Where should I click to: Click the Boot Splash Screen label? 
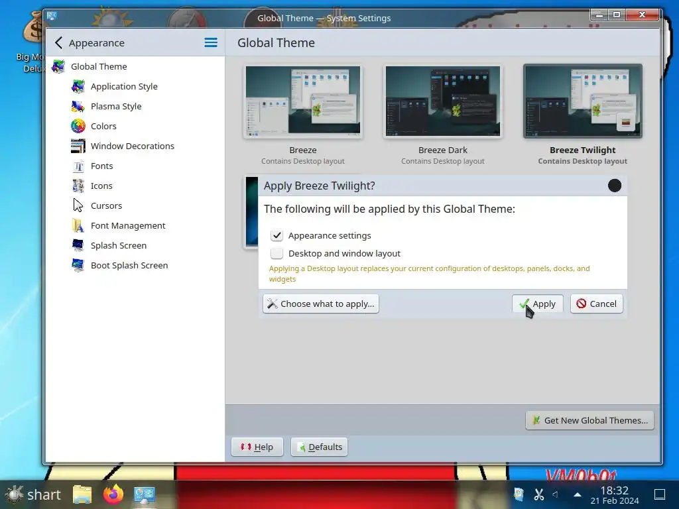click(129, 265)
